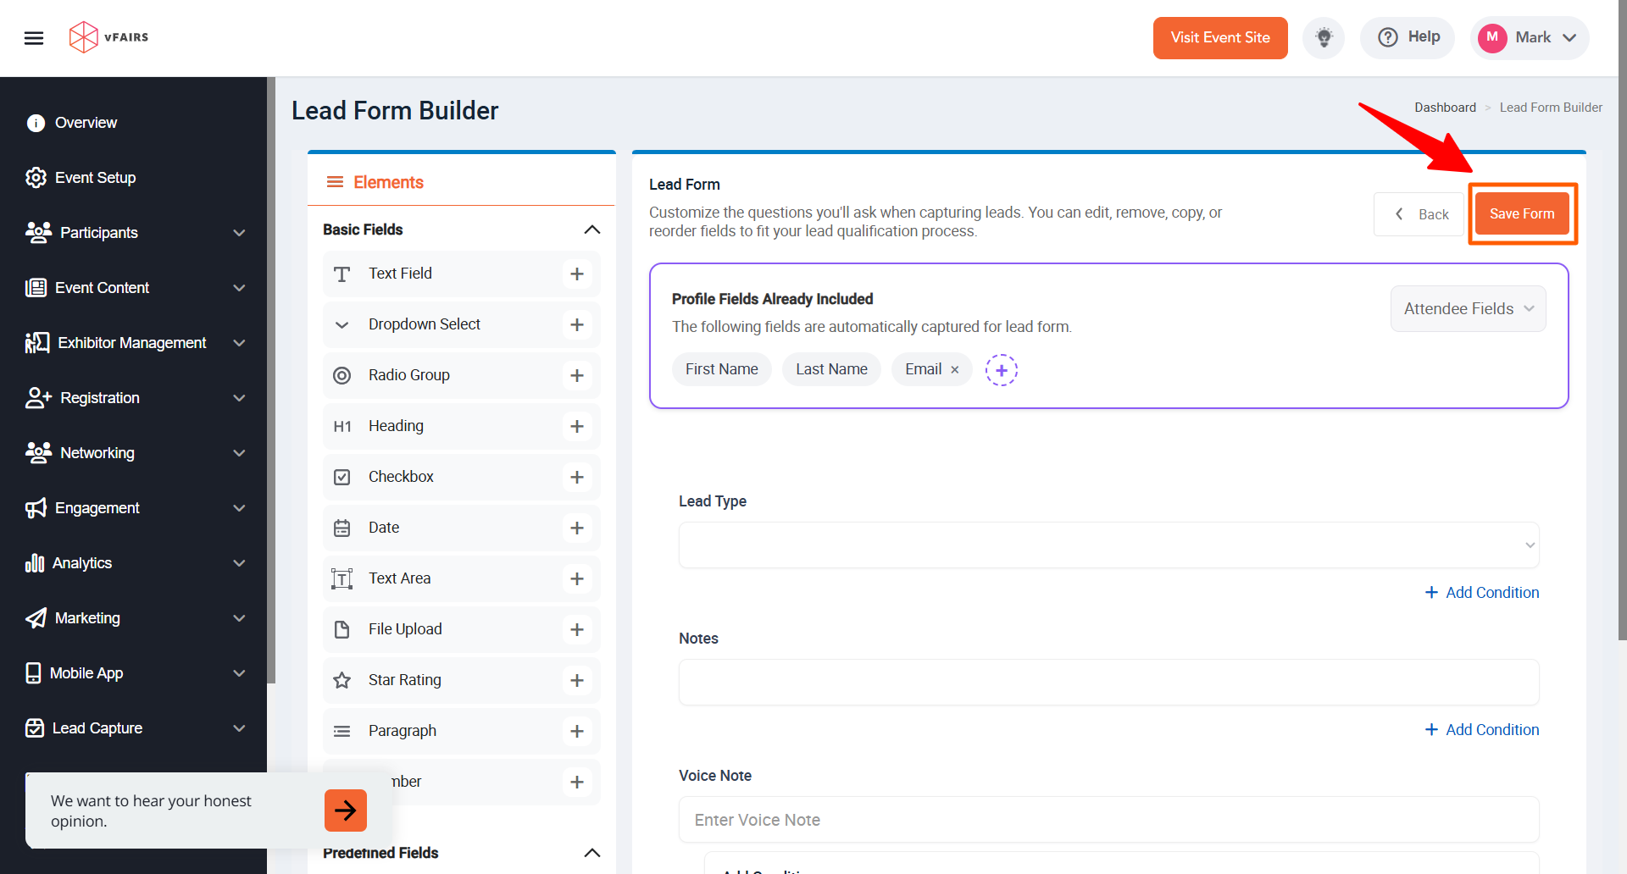Open Event Setup in the sidebar

pyautogui.click(x=95, y=178)
